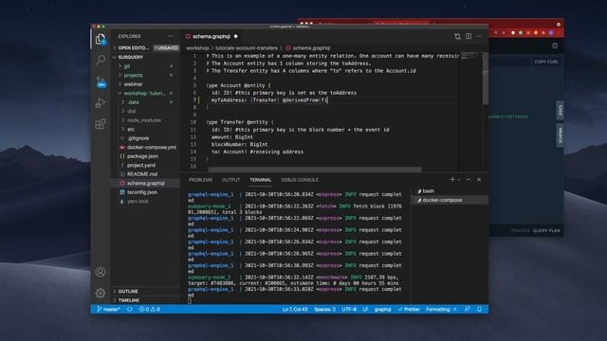Click the workshop breadcrumb segment
This screenshot has width=607, height=341.
pyautogui.click(x=197, y=48)
